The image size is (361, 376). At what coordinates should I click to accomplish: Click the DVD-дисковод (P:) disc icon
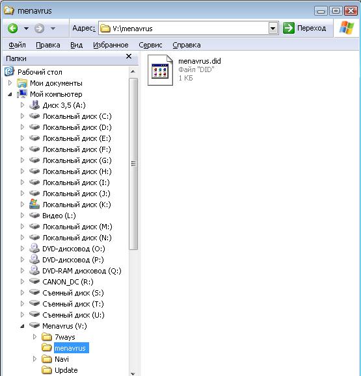click(x=34, y=259)
